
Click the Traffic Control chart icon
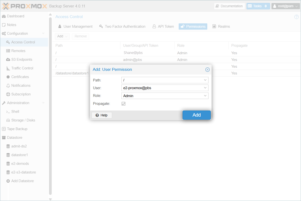pyautogui.click(x=8, y=68)
